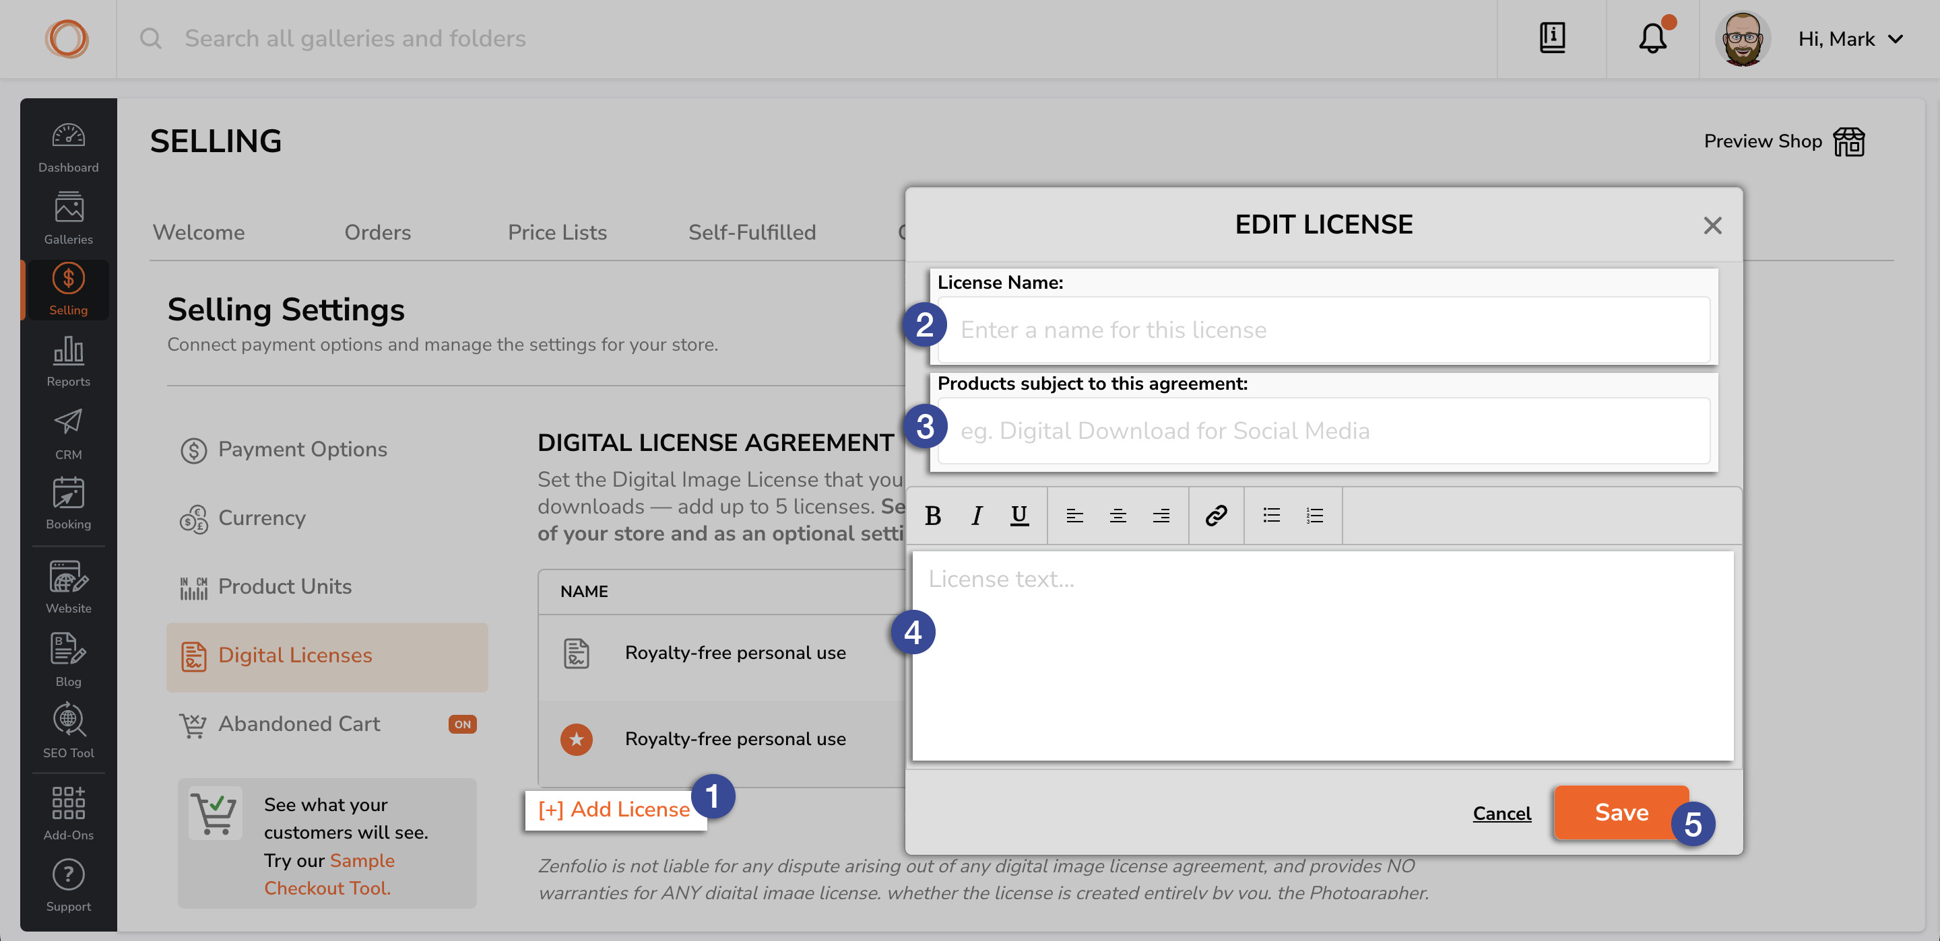Viewport: 1940px width, 941px height.
Task: Switch to the Price Lists tab
Action: tap(557, 232)
